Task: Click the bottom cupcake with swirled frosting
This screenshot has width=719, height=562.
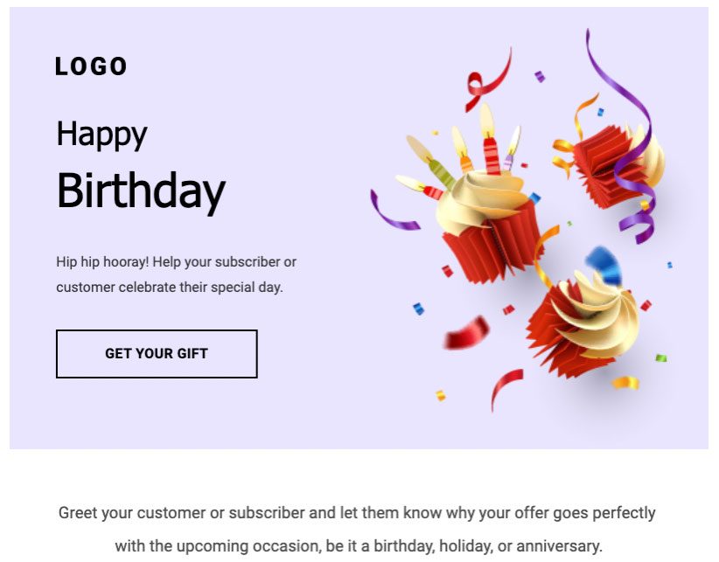Action: click(x=577, y=323)
